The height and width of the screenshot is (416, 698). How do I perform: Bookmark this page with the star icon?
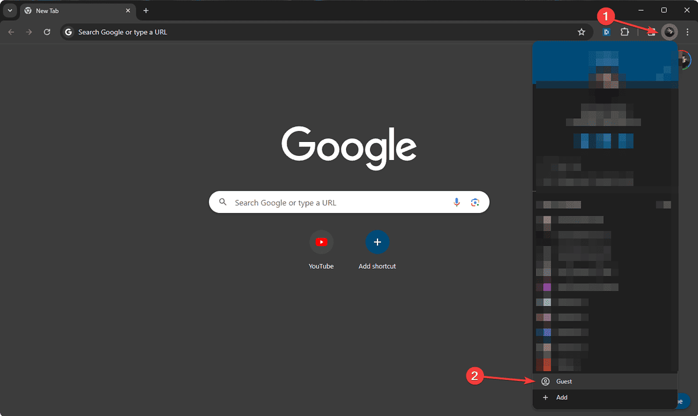coord(581,32)
